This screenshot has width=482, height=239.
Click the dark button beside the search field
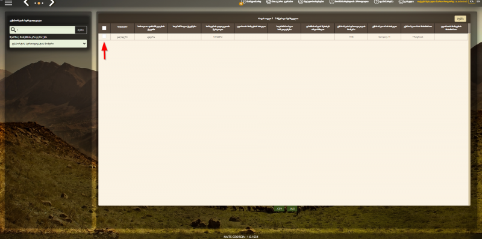coord(81,29)
